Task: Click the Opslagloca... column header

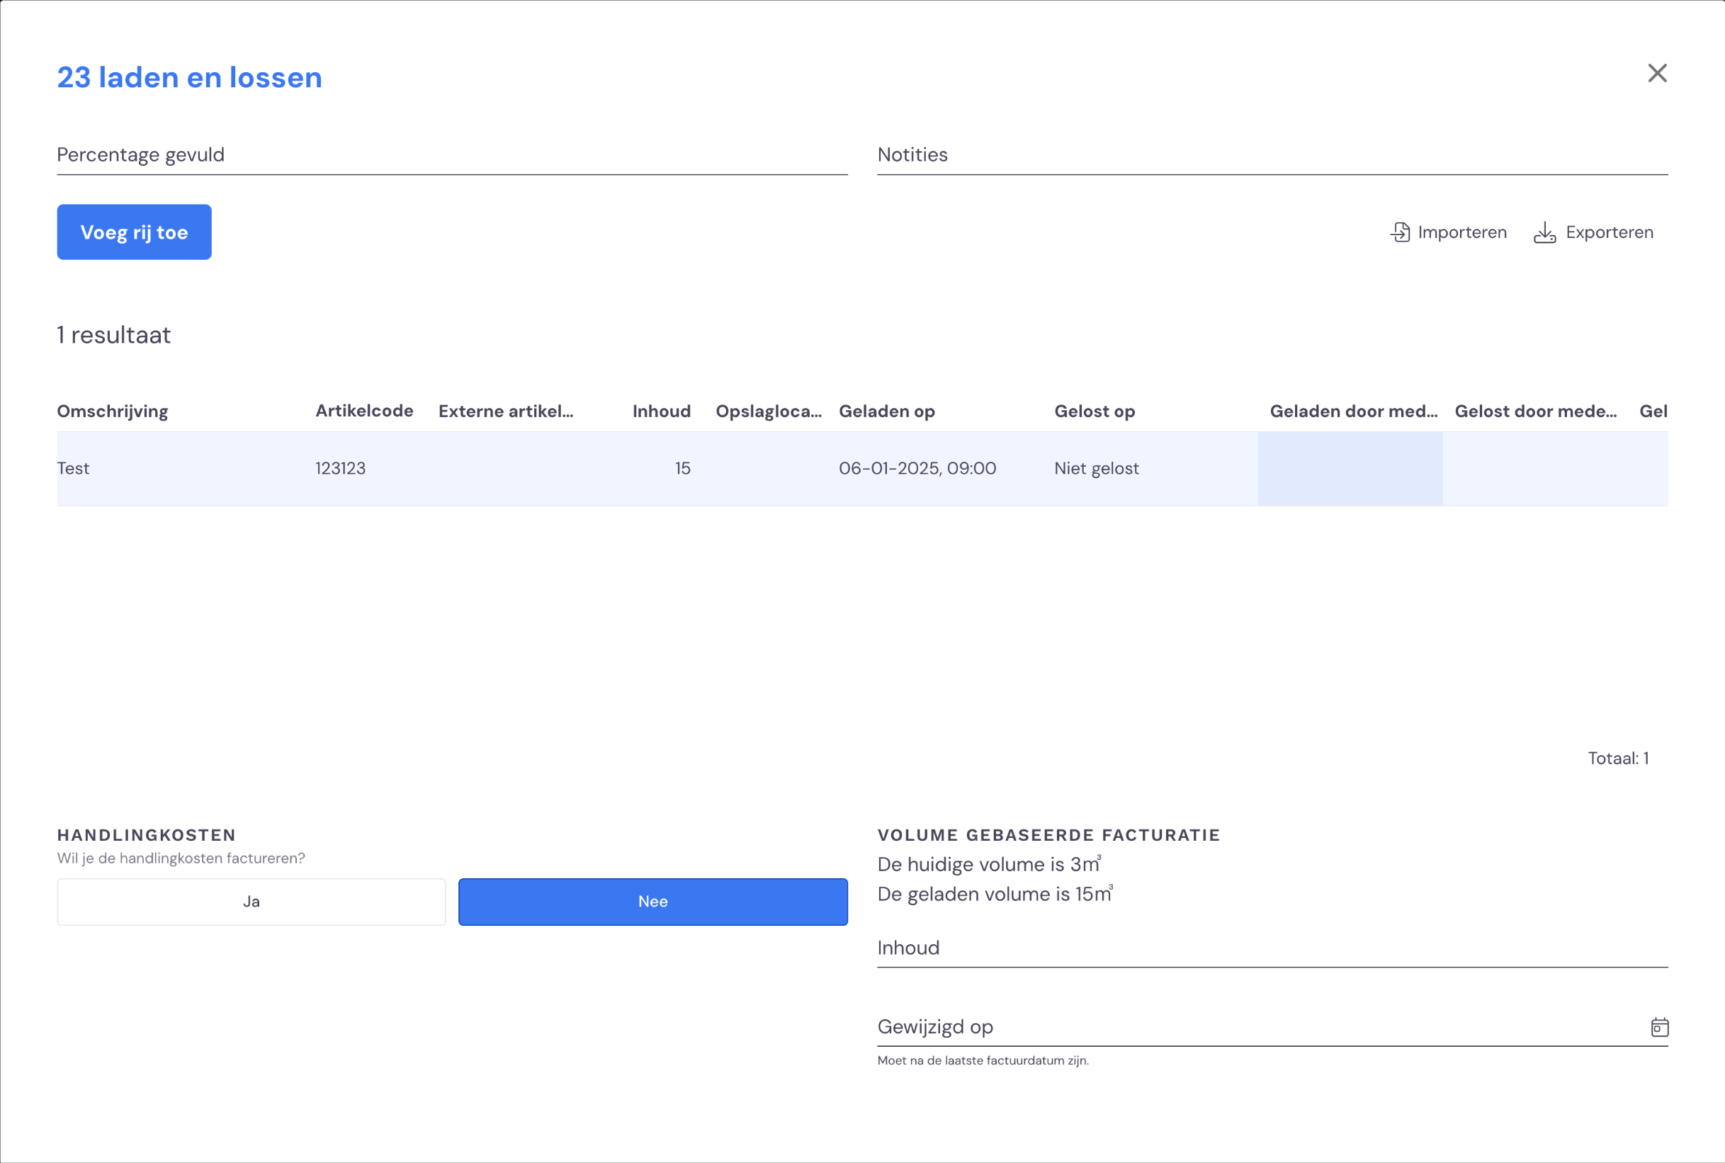Action: coord(769,411)
